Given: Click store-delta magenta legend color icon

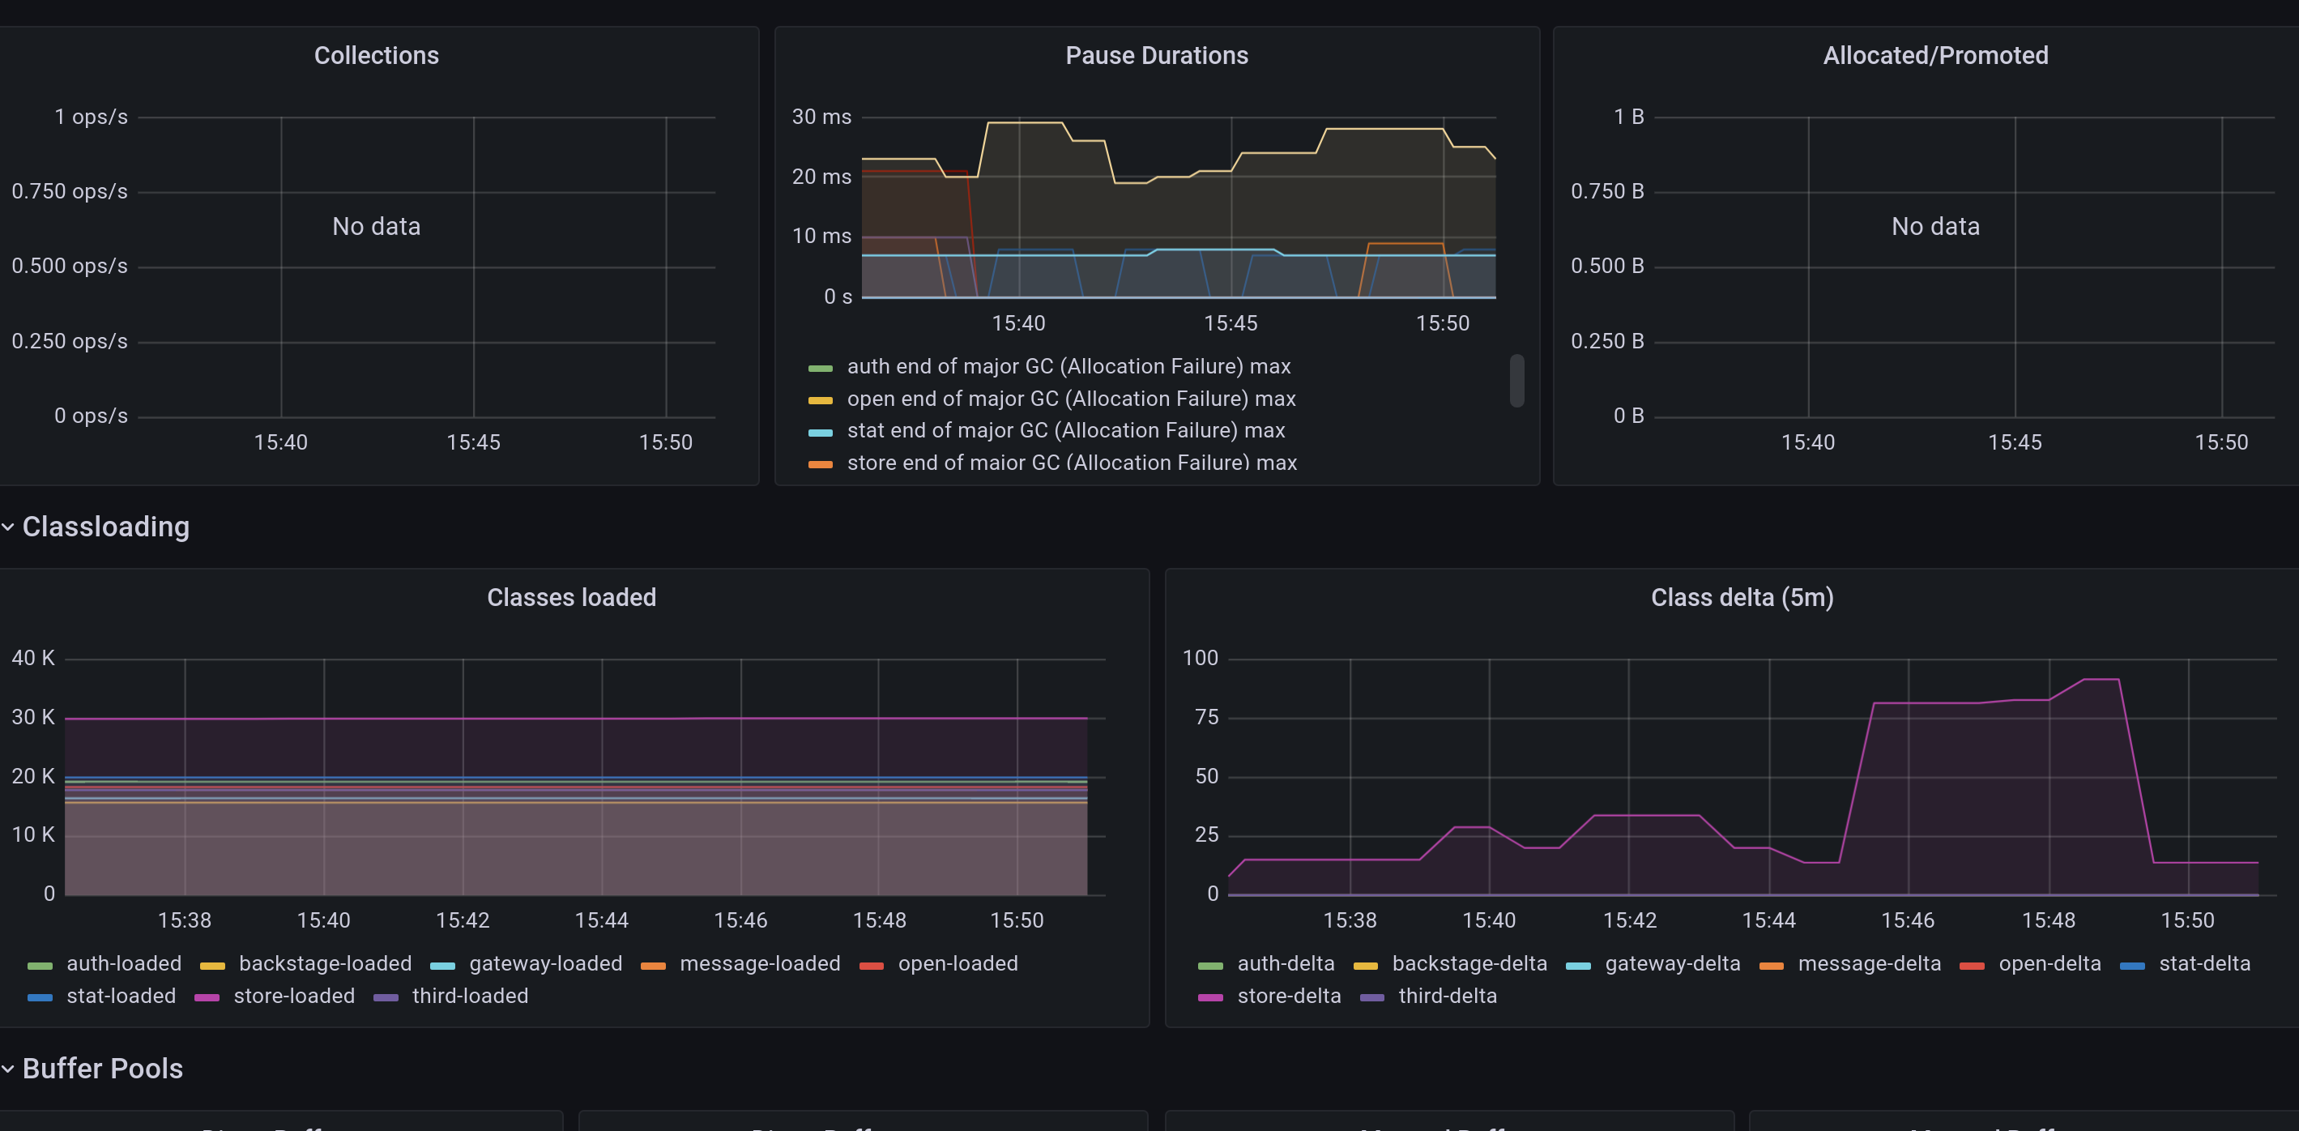Looking at the screenshot, I should pos(1210,997).
